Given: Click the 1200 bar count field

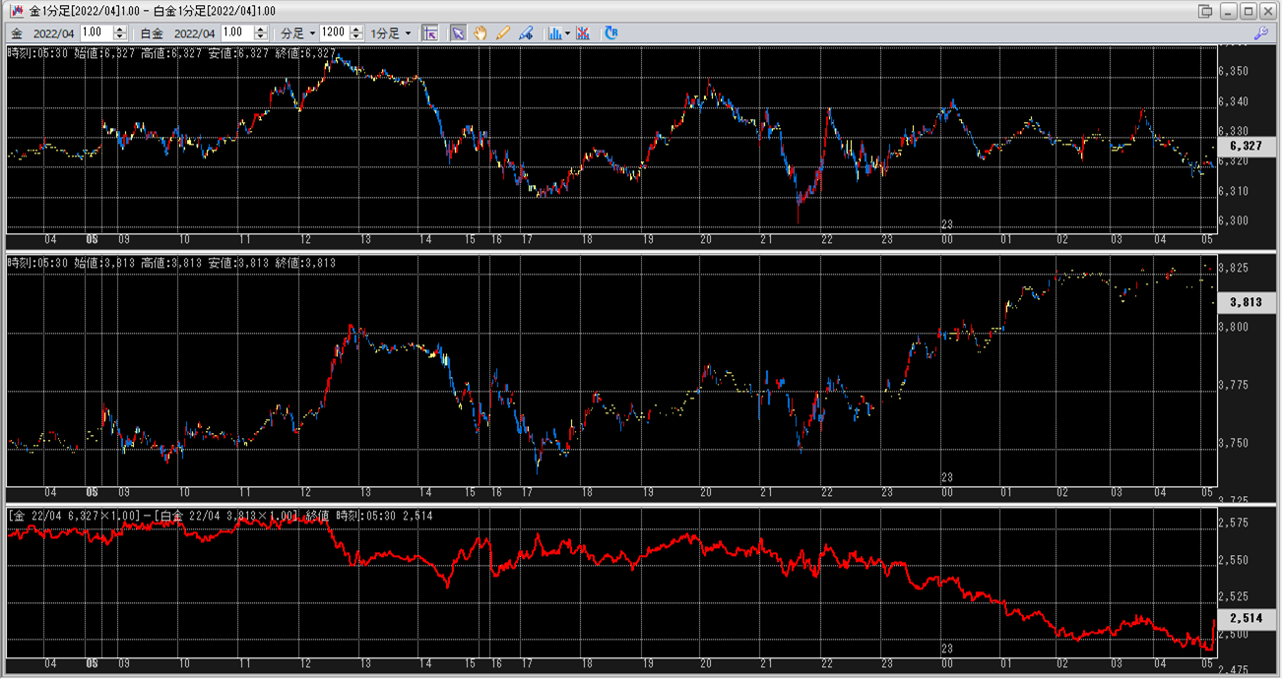Looking at the screenshot, I should 334,32.
